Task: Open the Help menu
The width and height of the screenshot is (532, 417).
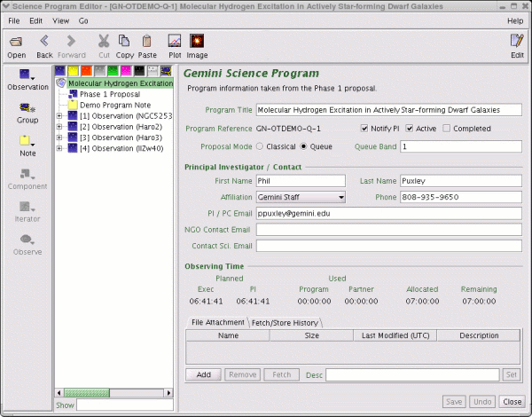Action: 515,21
